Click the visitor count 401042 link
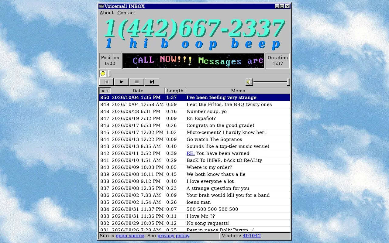 click(252, 236)
